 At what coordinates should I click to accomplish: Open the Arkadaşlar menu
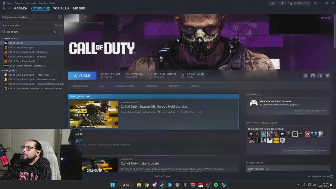click(31, 3)
